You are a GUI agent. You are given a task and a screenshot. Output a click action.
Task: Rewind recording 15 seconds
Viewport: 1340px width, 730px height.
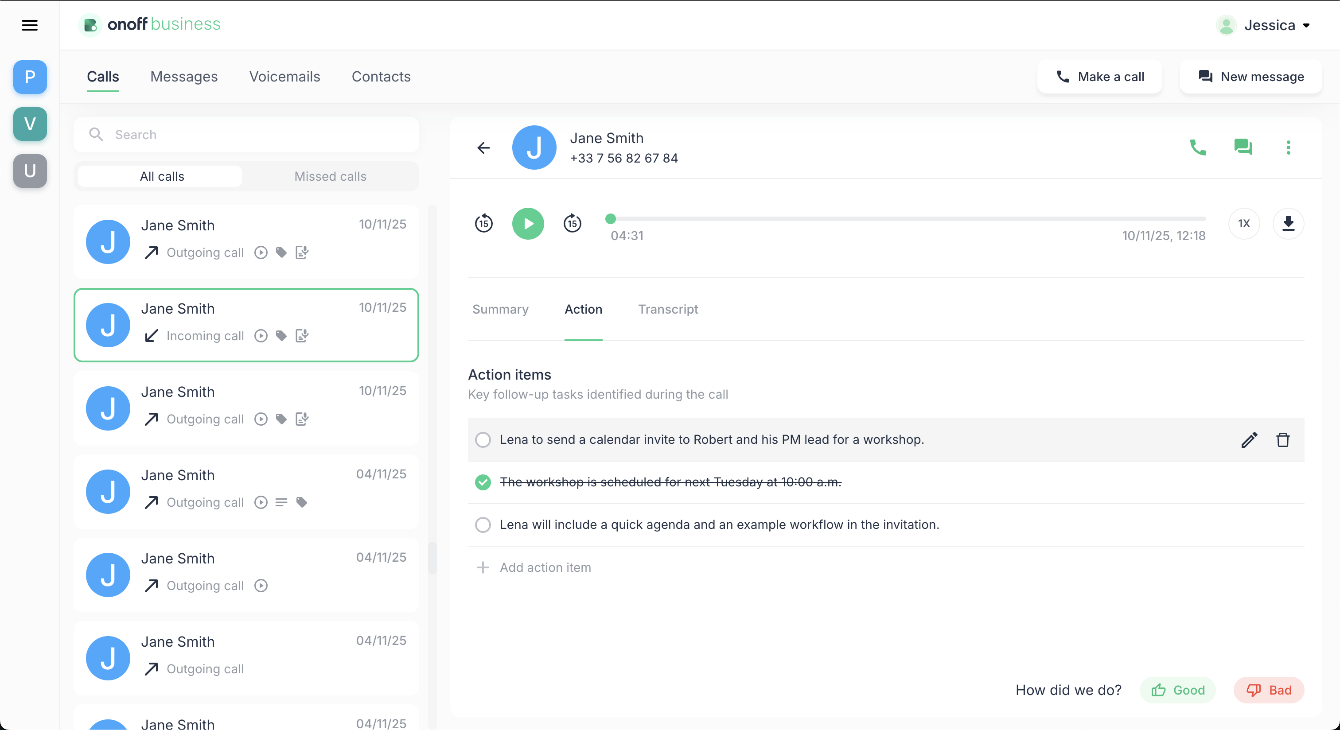coord(484,224)
